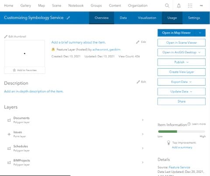The height and width of the screenshot is (176, 210).
Task: Edit the item title pencil icon
Action: click(x=68, y=18)
